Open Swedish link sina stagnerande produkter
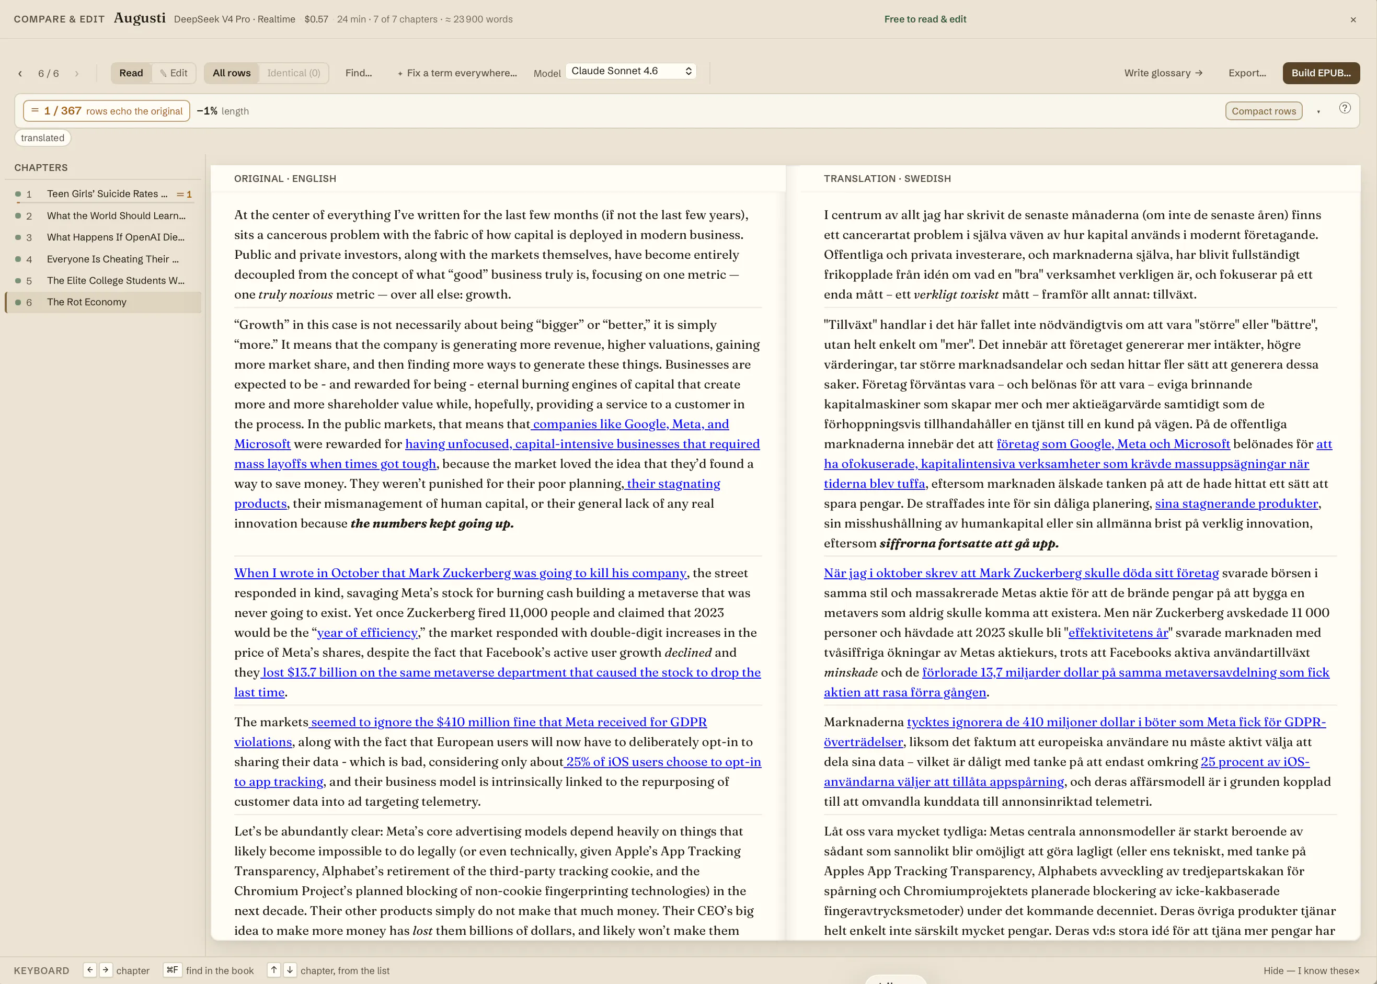Screen dimensions: 1377x984 coord(1236,504)
